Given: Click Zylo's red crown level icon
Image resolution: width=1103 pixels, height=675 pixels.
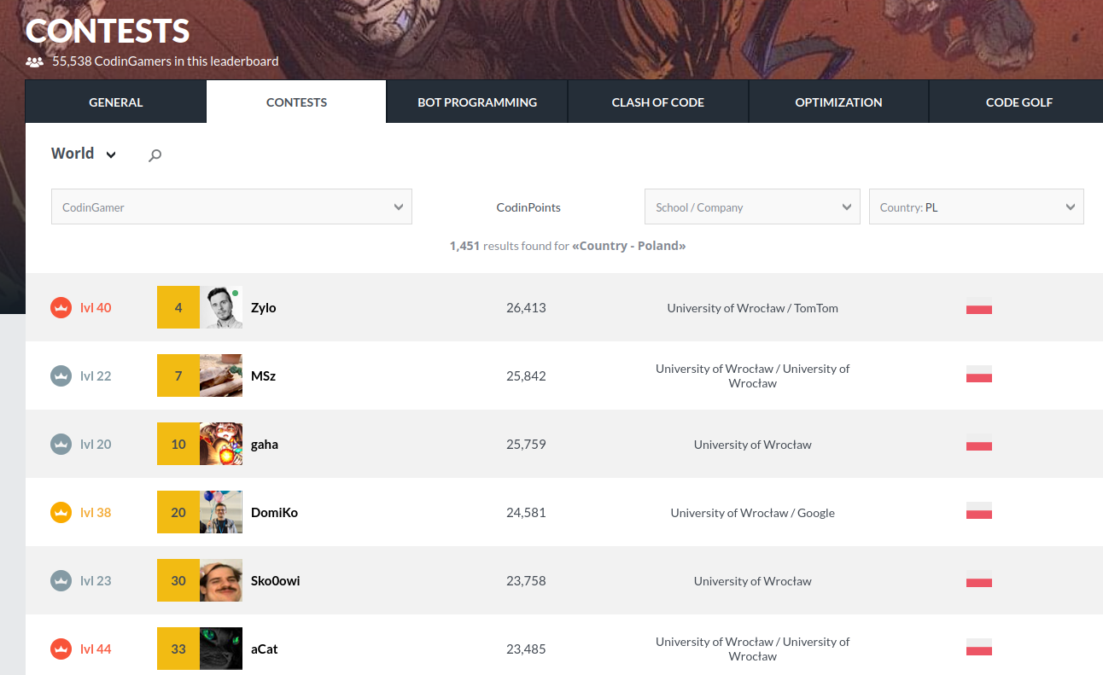Looking at the screenshot, I should 61,308.
